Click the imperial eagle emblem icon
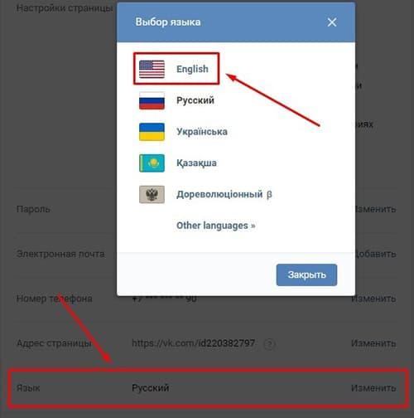This screenshot has height=418, width=414. pos(152,194)
